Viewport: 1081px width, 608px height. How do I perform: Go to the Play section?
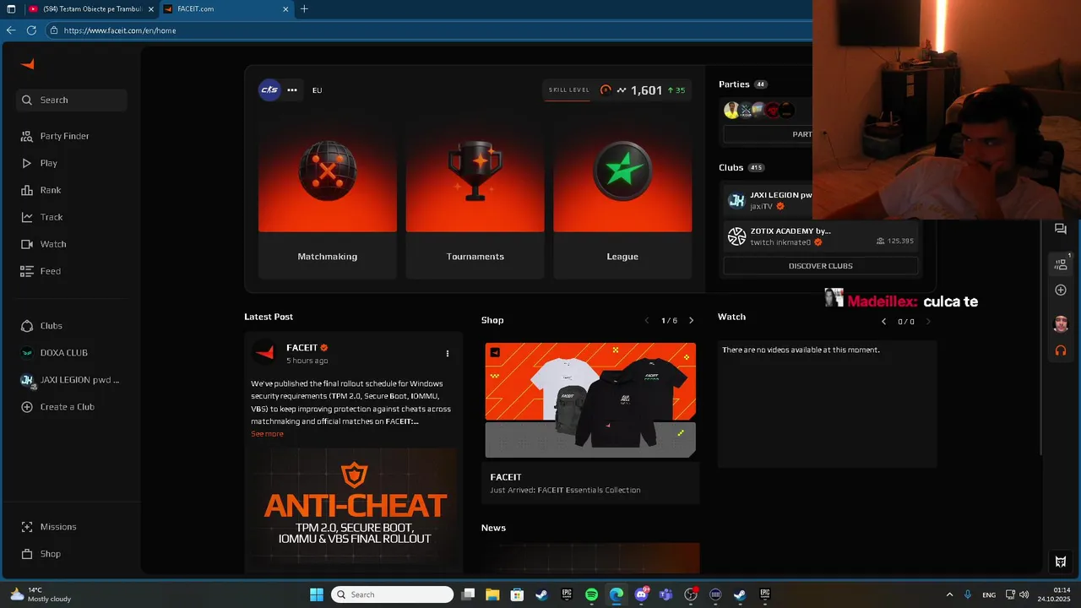[39, 163]
